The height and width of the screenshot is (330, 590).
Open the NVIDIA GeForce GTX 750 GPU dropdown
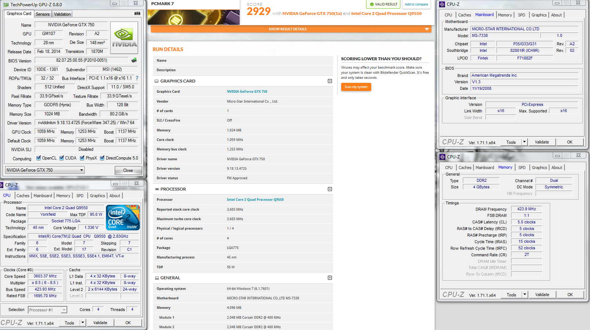pos(45,170)
